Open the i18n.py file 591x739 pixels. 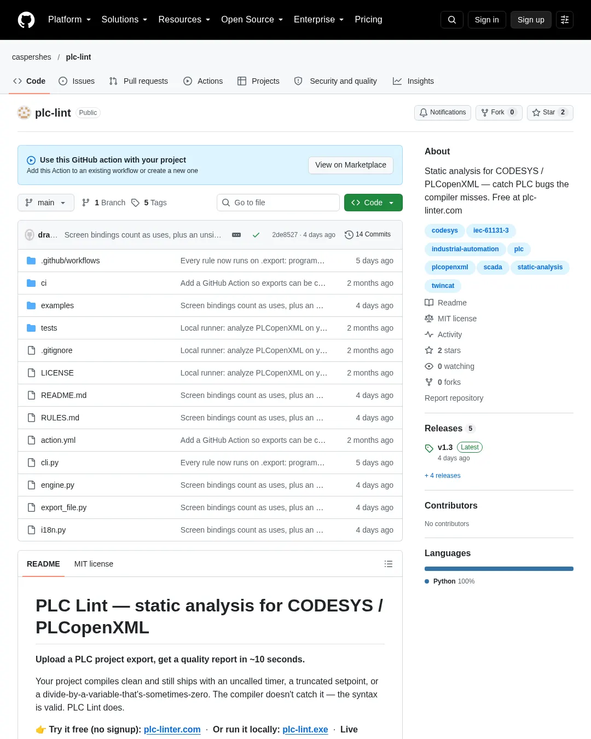click(x=53, y=530)
